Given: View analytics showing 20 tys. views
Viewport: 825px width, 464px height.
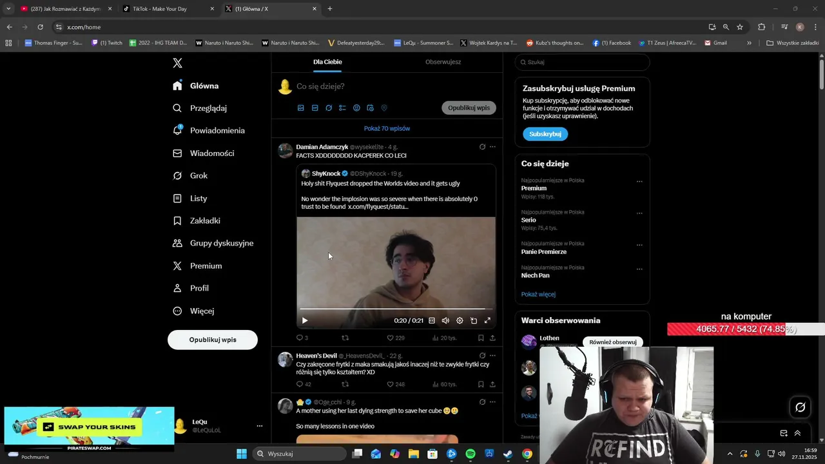Looking at the screenshot, I should tap(444, 338).
